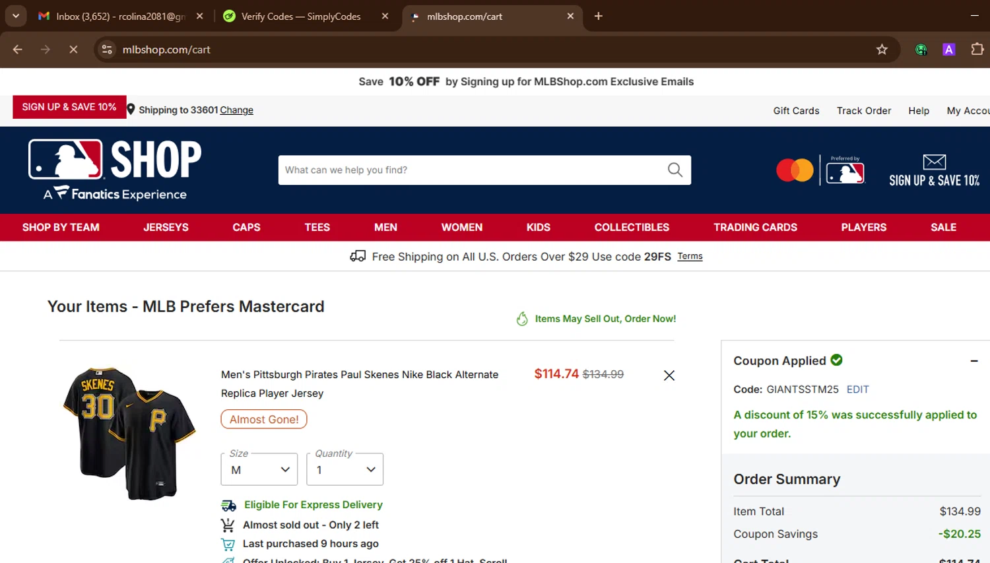Image resolution: width=990 pixels, height=563 pixels.
Task: Close the mlbshop.com/cart tab
Action: pyautogui.click(x=571, y=16)
